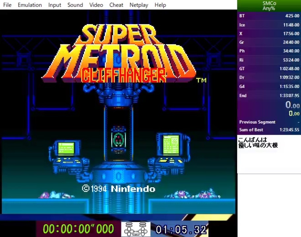The image size is (301, 237).
Task: Open the Input menu
Action: 55,5
